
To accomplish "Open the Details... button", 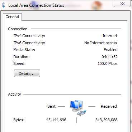I will [27, 73].
